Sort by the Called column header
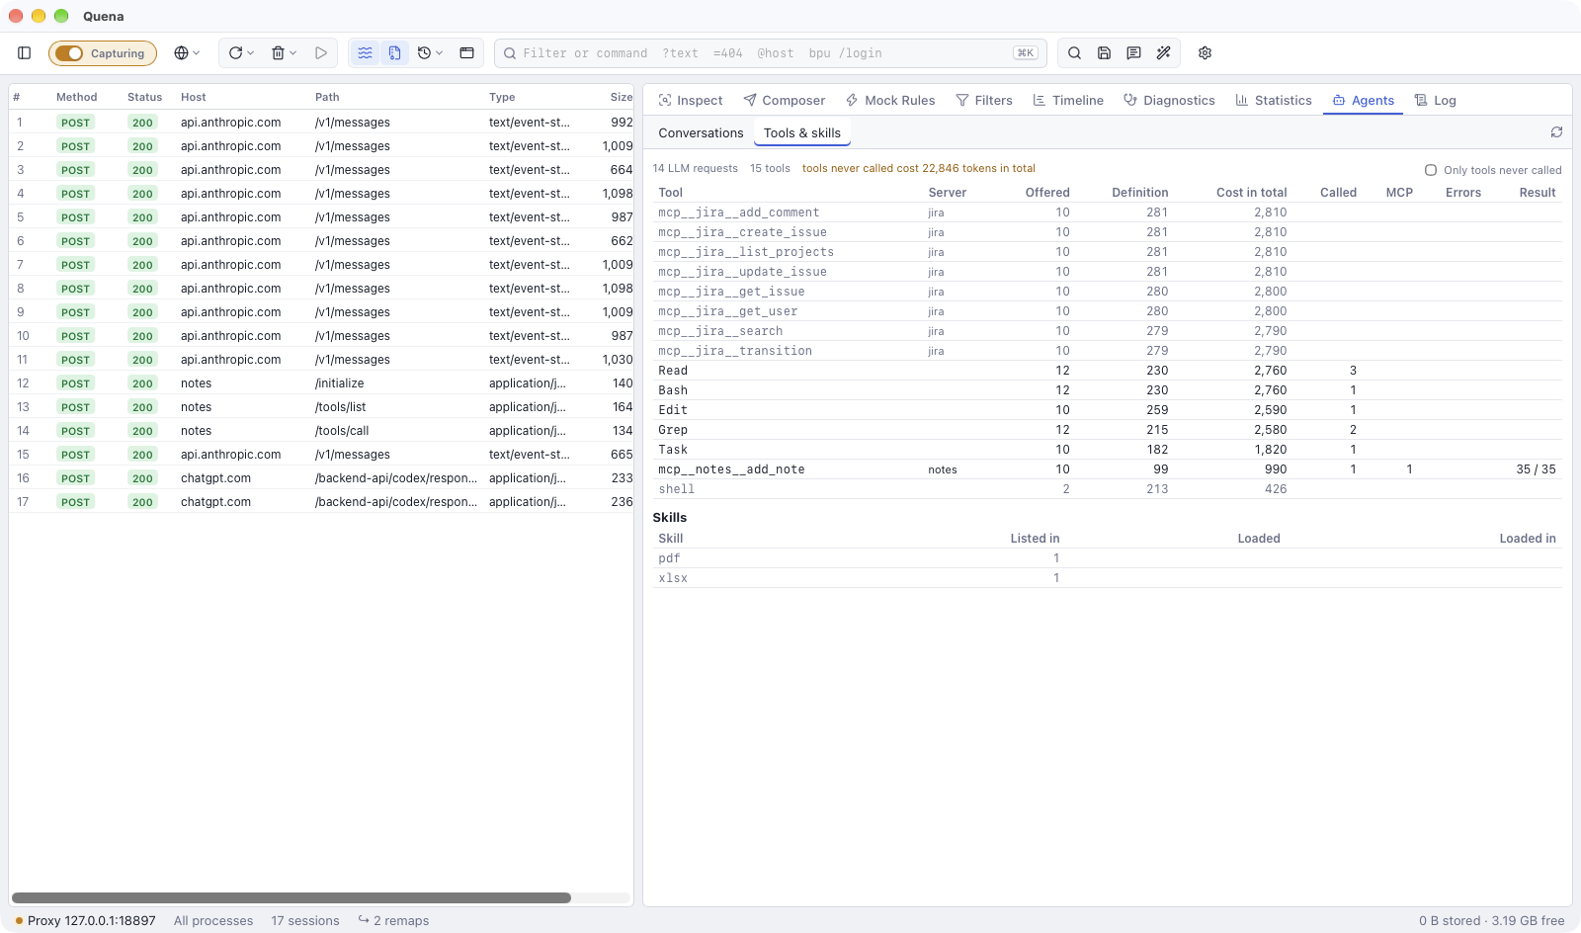Screen dimensions: 1581x933 click(1338, 193)
